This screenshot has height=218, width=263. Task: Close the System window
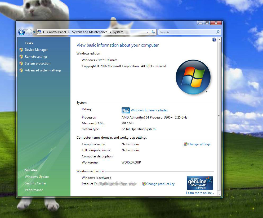point(216,23)
